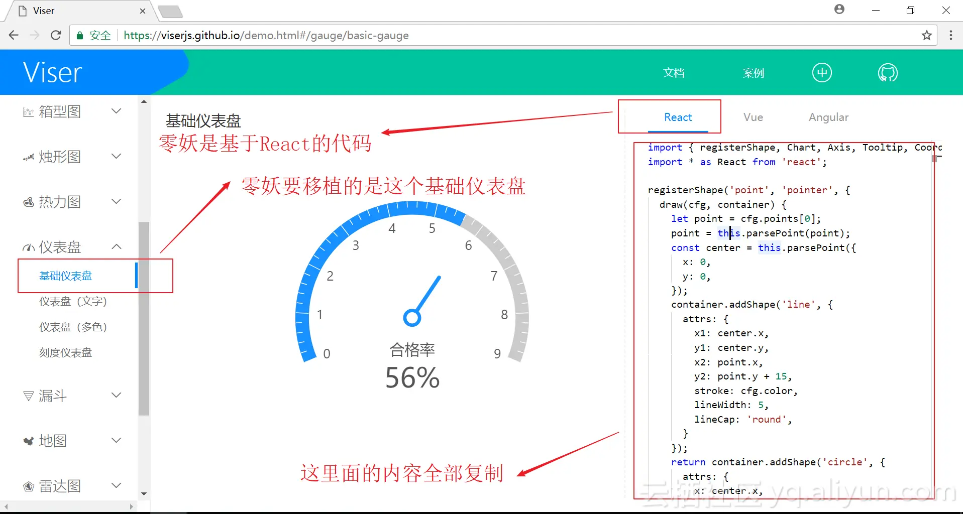963x514 pixels.
Task: Go forward with the browser forward arrow
Action: click(35, 35)
